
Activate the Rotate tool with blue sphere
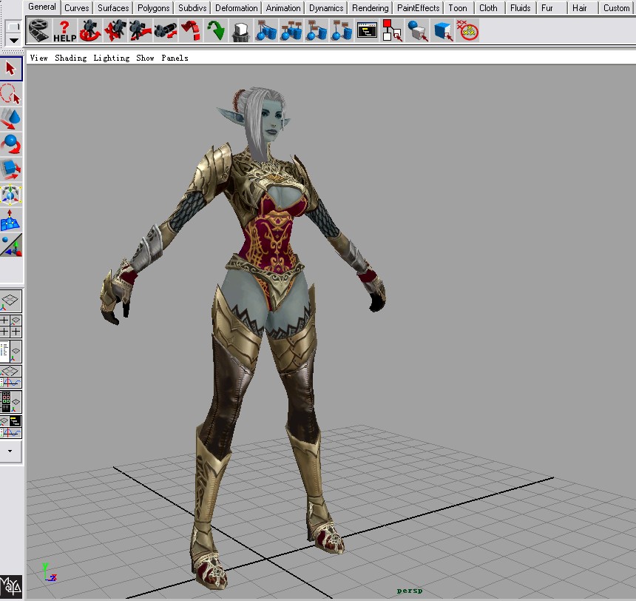[11, 144]
